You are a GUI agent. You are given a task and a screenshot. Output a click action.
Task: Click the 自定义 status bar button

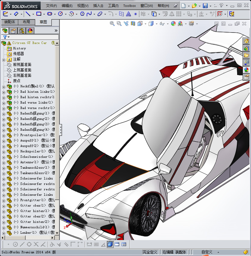click(207, 252)
